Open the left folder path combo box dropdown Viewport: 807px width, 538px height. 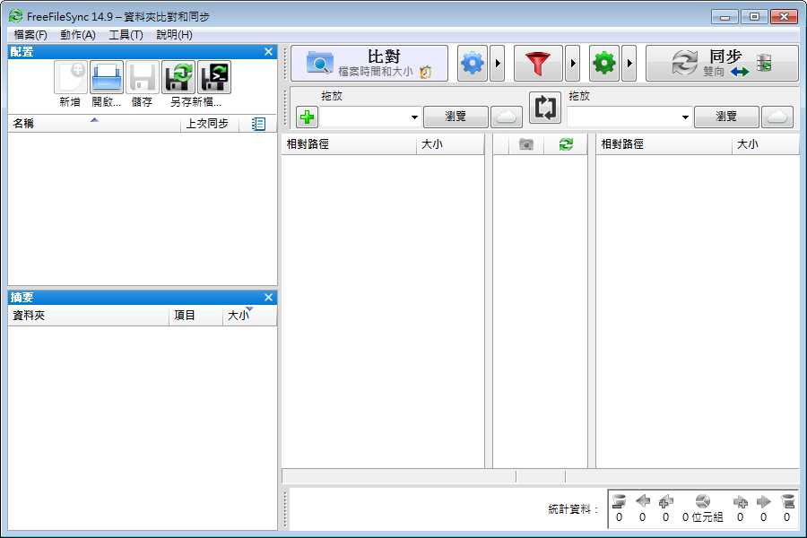click(412, 117)
